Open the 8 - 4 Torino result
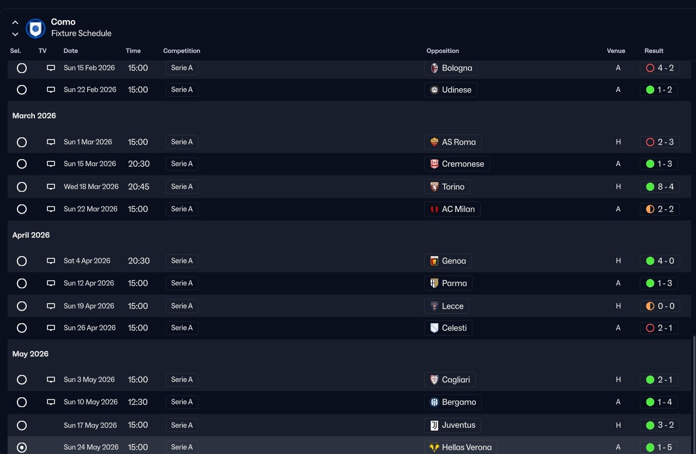 (659, 187)
